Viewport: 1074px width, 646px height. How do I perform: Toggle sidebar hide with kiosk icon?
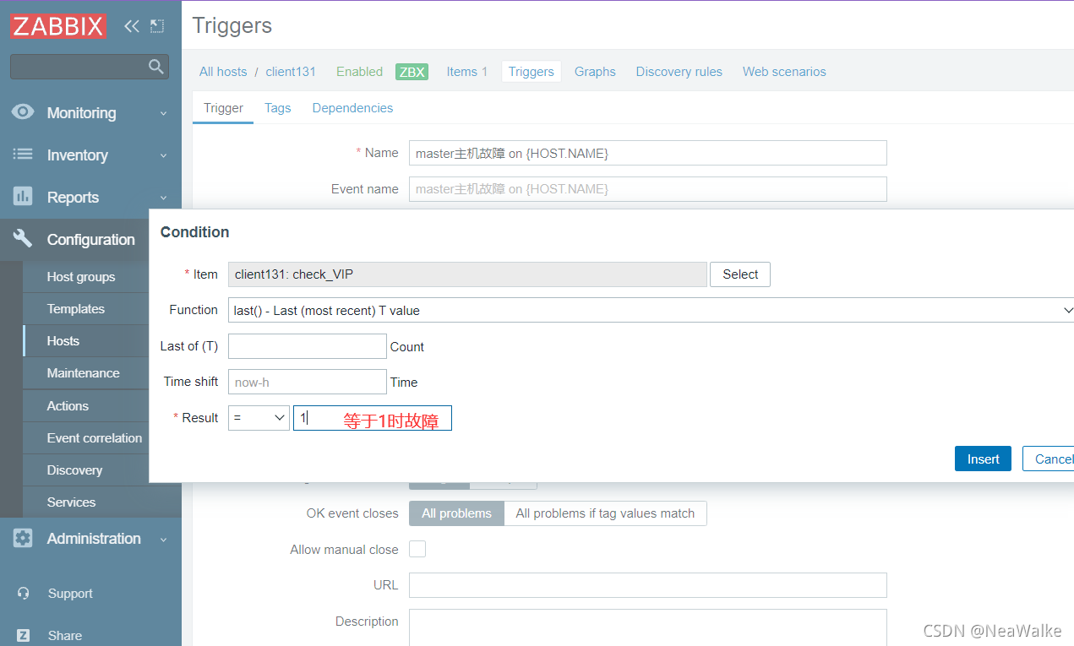point(157,26)
